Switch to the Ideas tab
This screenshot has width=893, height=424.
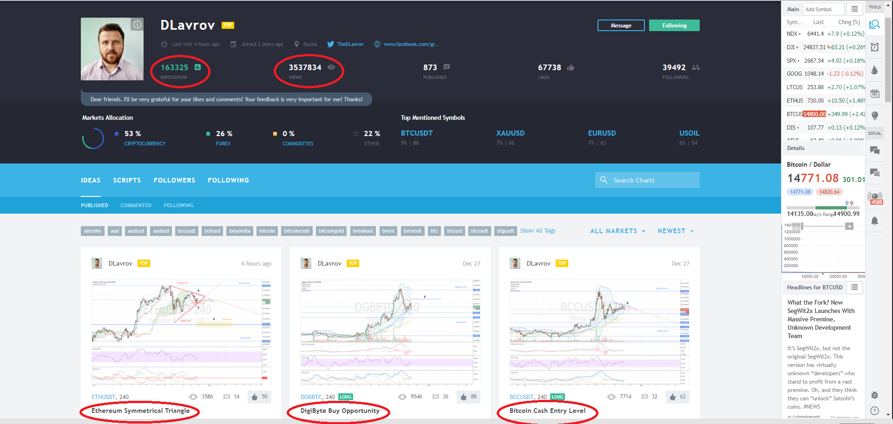pos(91,180)
